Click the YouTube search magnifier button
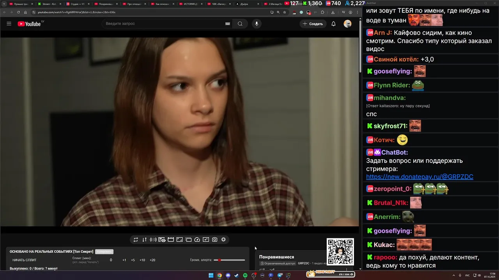The height and width of the screenshot is (280, 499). 240,24
